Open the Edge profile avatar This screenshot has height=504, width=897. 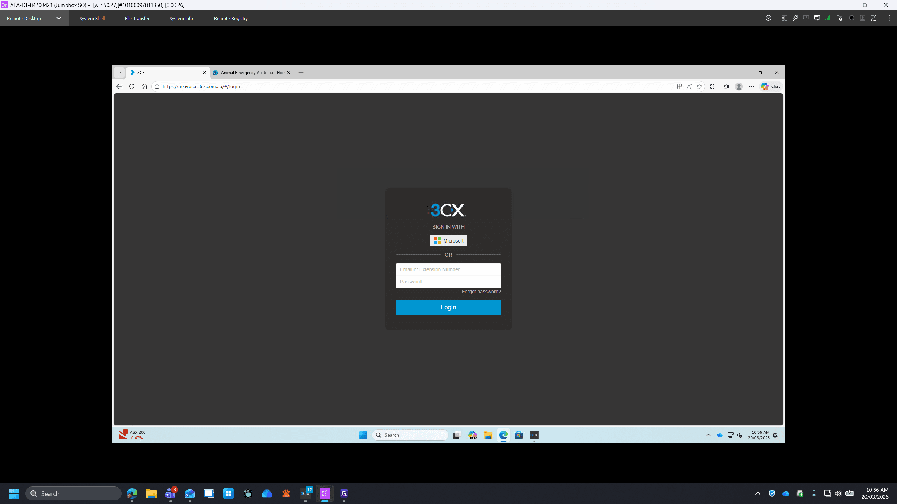click(x=739, y=86)
